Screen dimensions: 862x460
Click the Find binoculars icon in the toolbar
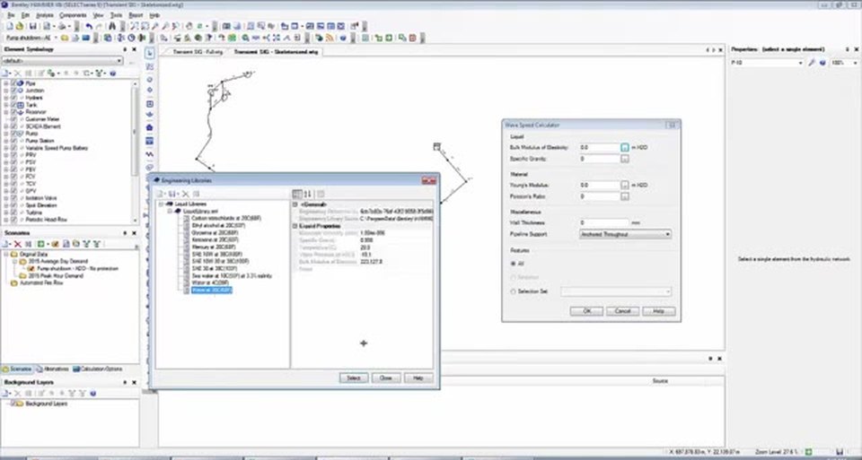(112, 26)
